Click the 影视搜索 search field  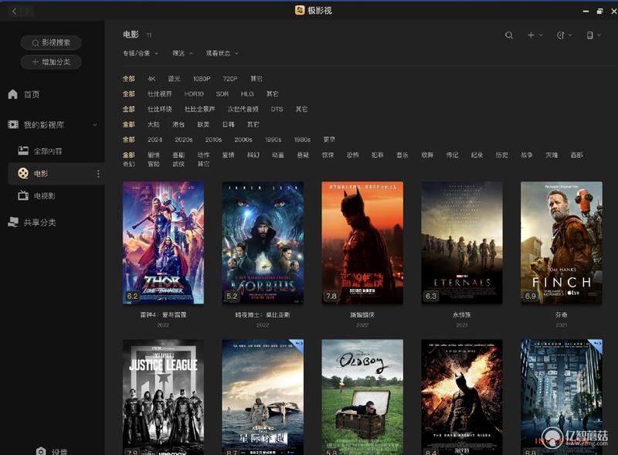pos(51,42)
